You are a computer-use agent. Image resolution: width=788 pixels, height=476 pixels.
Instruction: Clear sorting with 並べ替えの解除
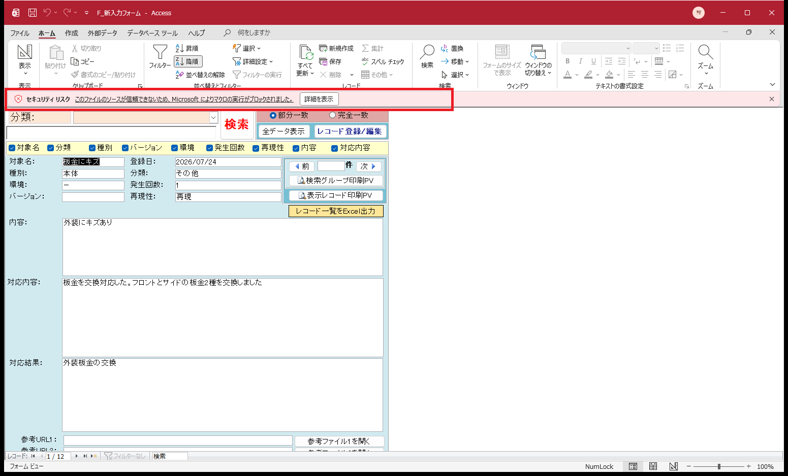(x=200, y=75)
